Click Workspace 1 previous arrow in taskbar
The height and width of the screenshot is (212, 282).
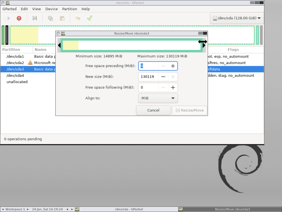[3, 209]
